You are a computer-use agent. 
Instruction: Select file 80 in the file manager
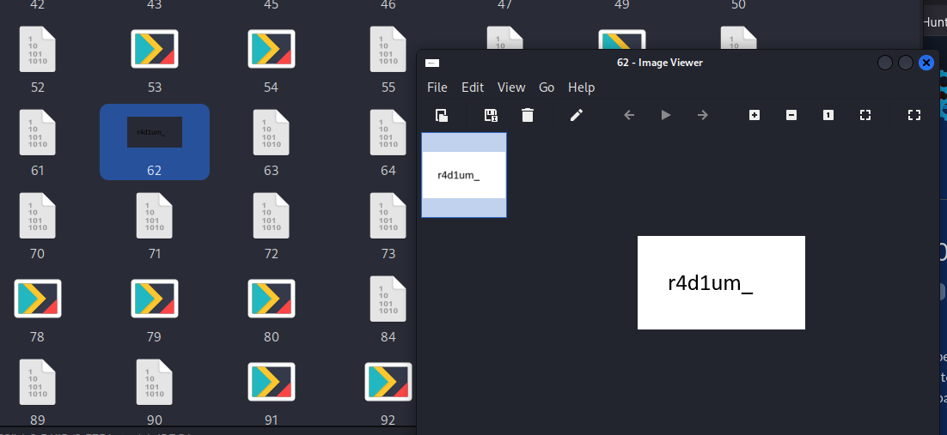272,309
